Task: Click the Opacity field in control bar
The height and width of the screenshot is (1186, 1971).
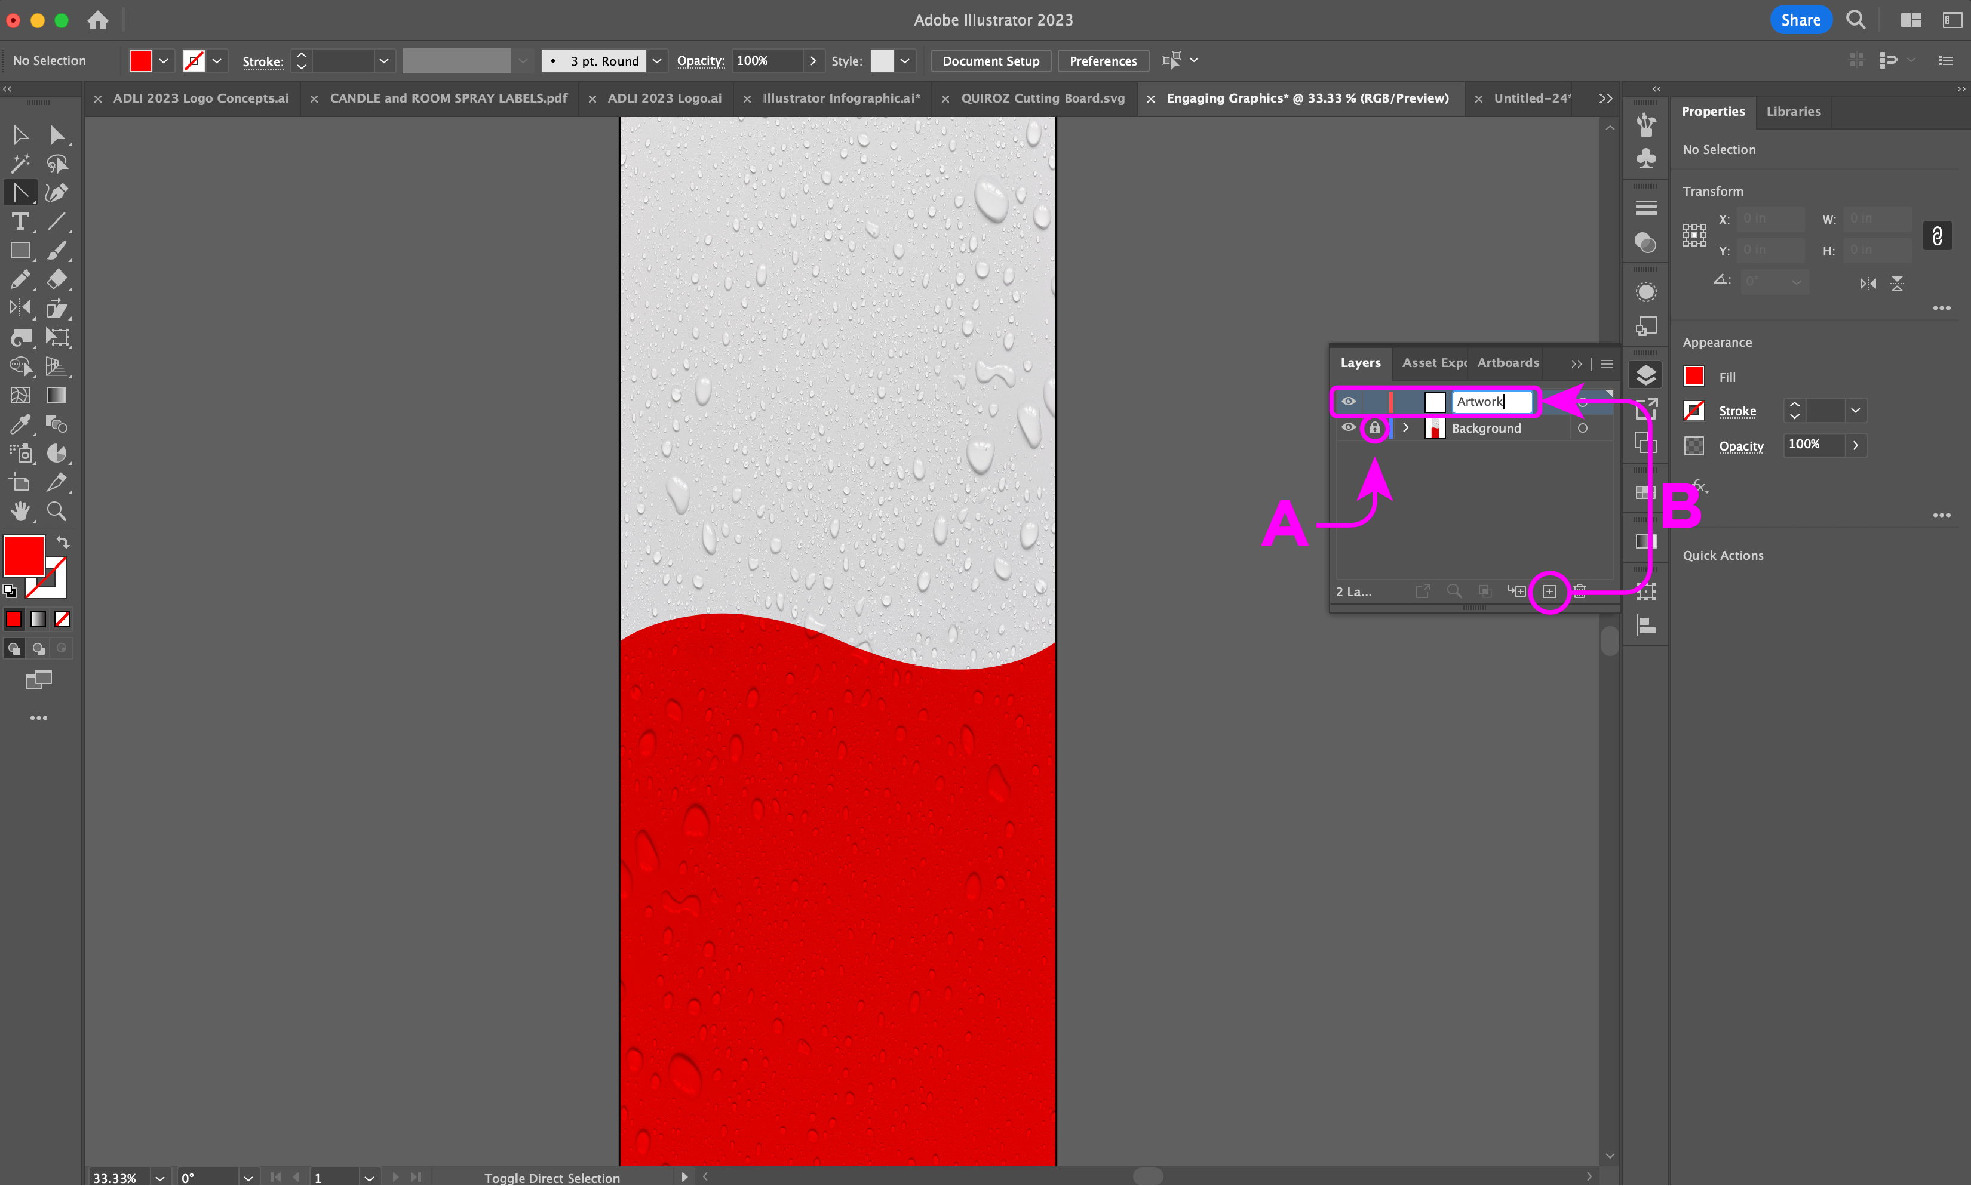Action: 766,61
